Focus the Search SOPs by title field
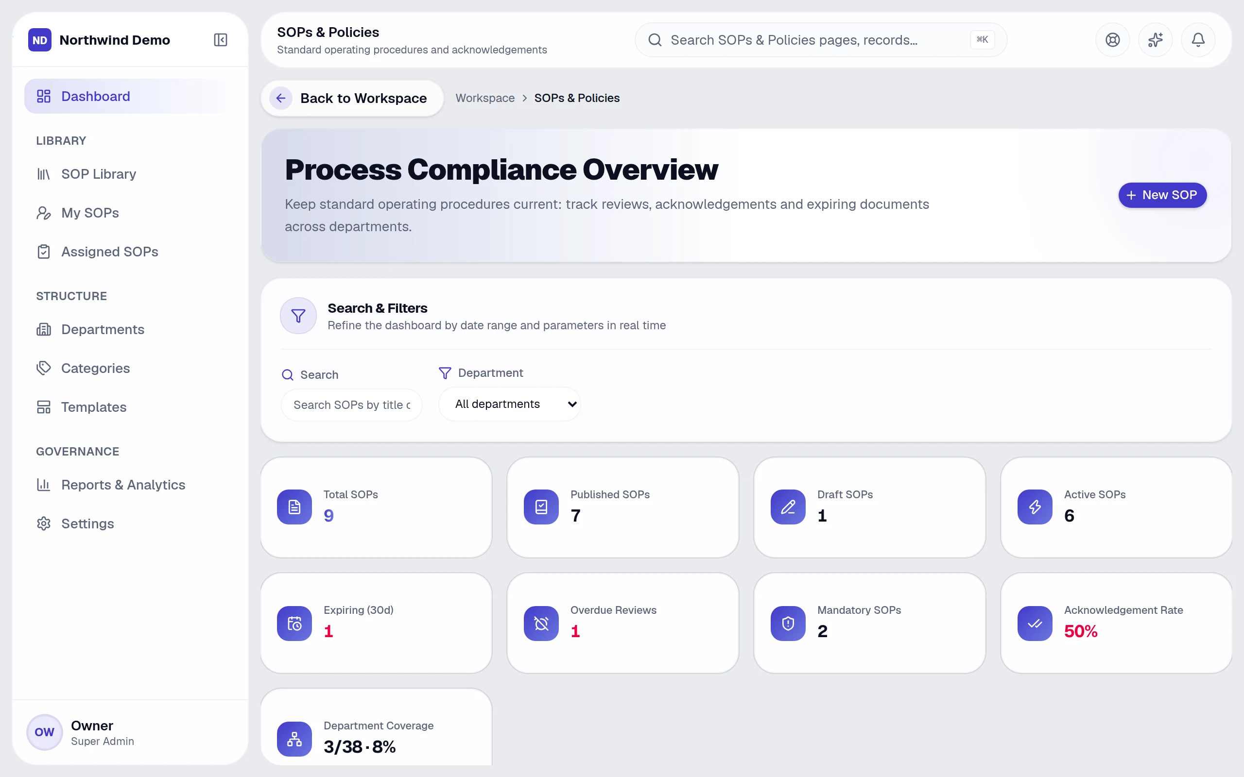The image size is (1244, 777). pyautogui.click(x=352, y=405)
